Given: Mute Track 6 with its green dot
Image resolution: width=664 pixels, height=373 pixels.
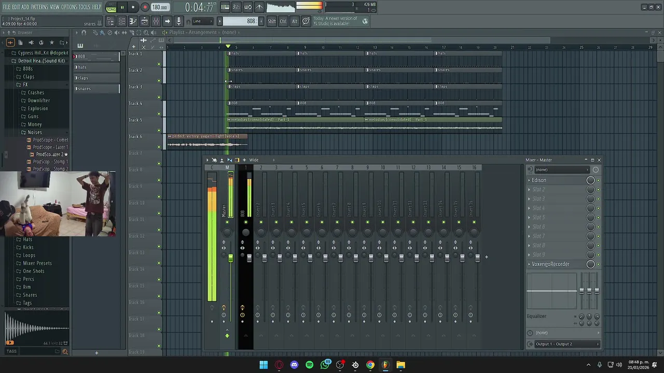Looking at the screenshot, I should point(159,147).
